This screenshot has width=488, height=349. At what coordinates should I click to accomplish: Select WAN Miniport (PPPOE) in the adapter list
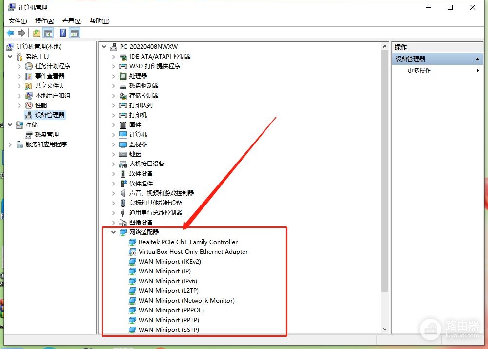tap(171, 310)
